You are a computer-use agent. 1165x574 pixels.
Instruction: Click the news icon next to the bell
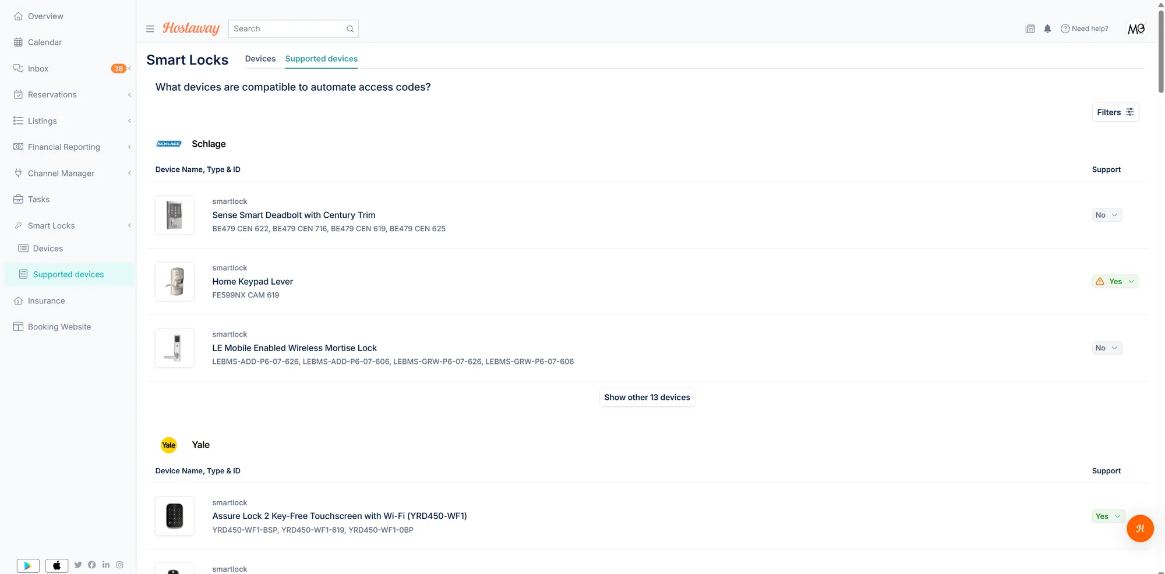click(x=1030, y=29)
